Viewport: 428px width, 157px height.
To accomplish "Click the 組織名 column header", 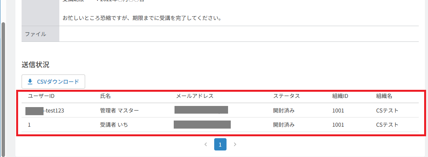I will [x=384, y=96].
